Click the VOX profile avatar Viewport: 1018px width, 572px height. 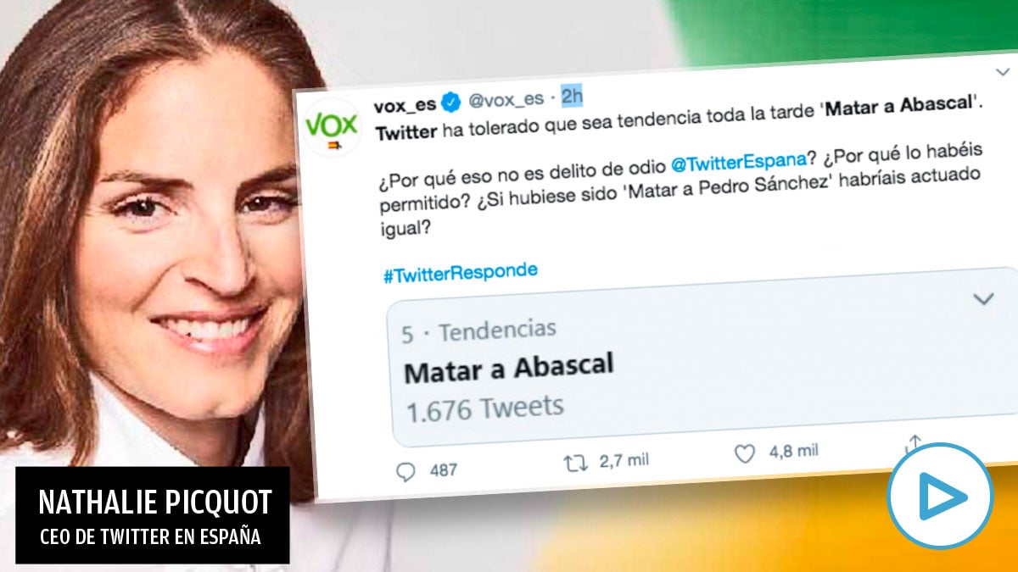coord(331,126)
